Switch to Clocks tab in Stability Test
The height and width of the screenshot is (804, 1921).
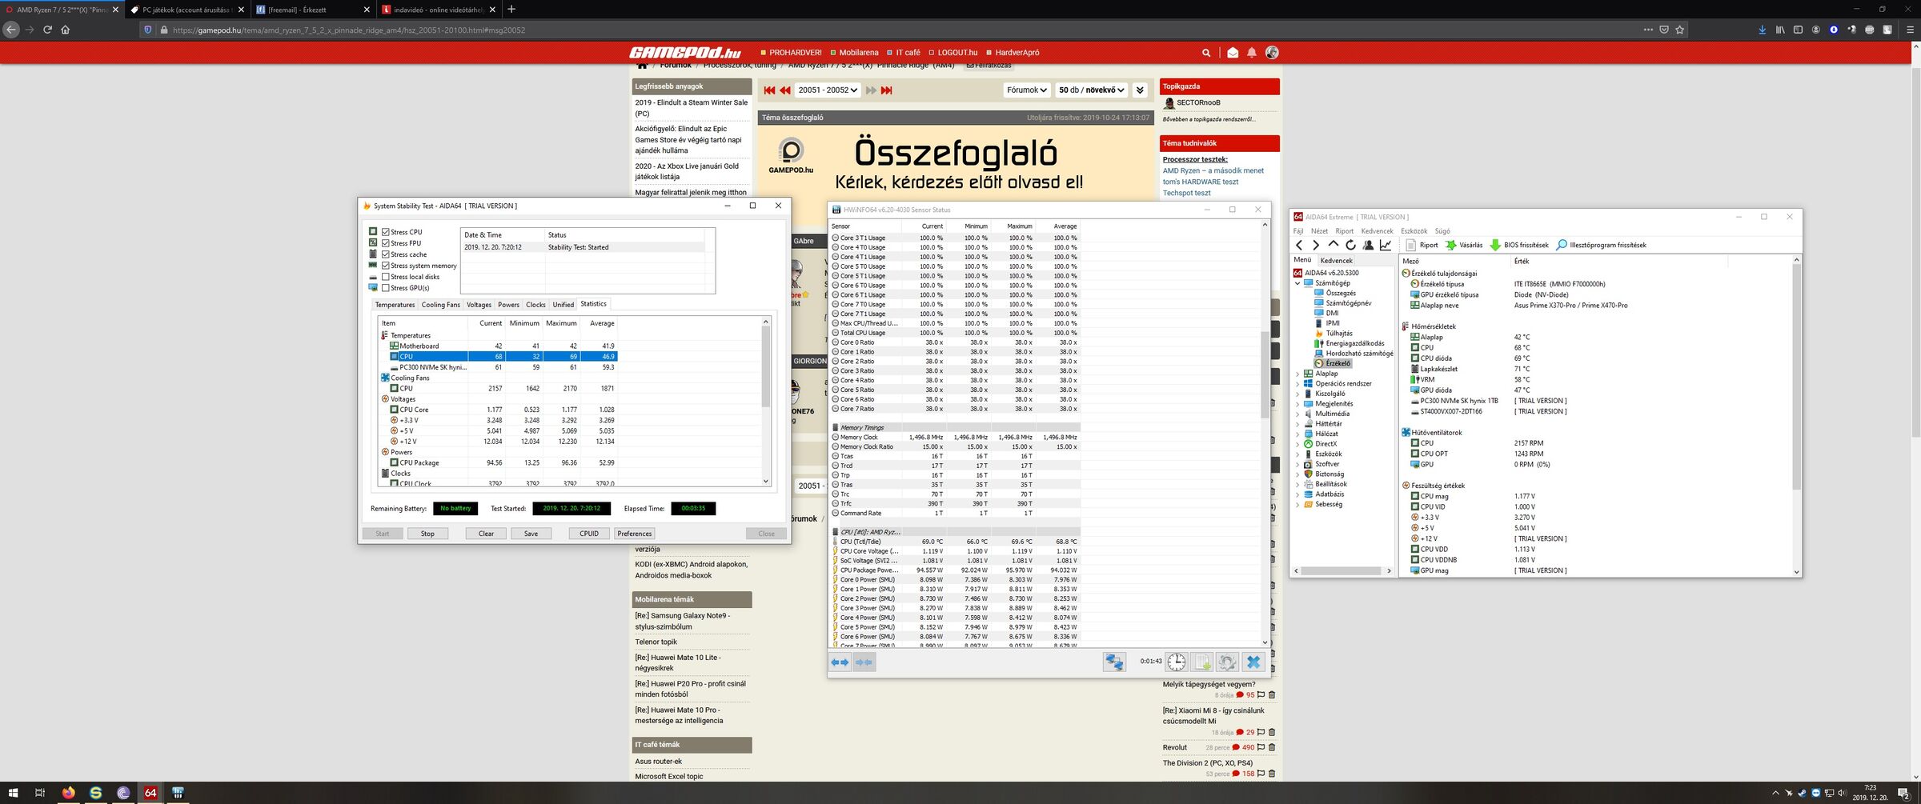[x=535, y=305]
